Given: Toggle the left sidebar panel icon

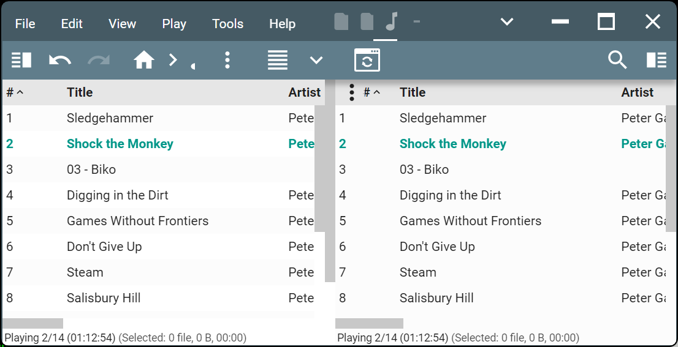Looking at the screenshot, I should point(21,60).
